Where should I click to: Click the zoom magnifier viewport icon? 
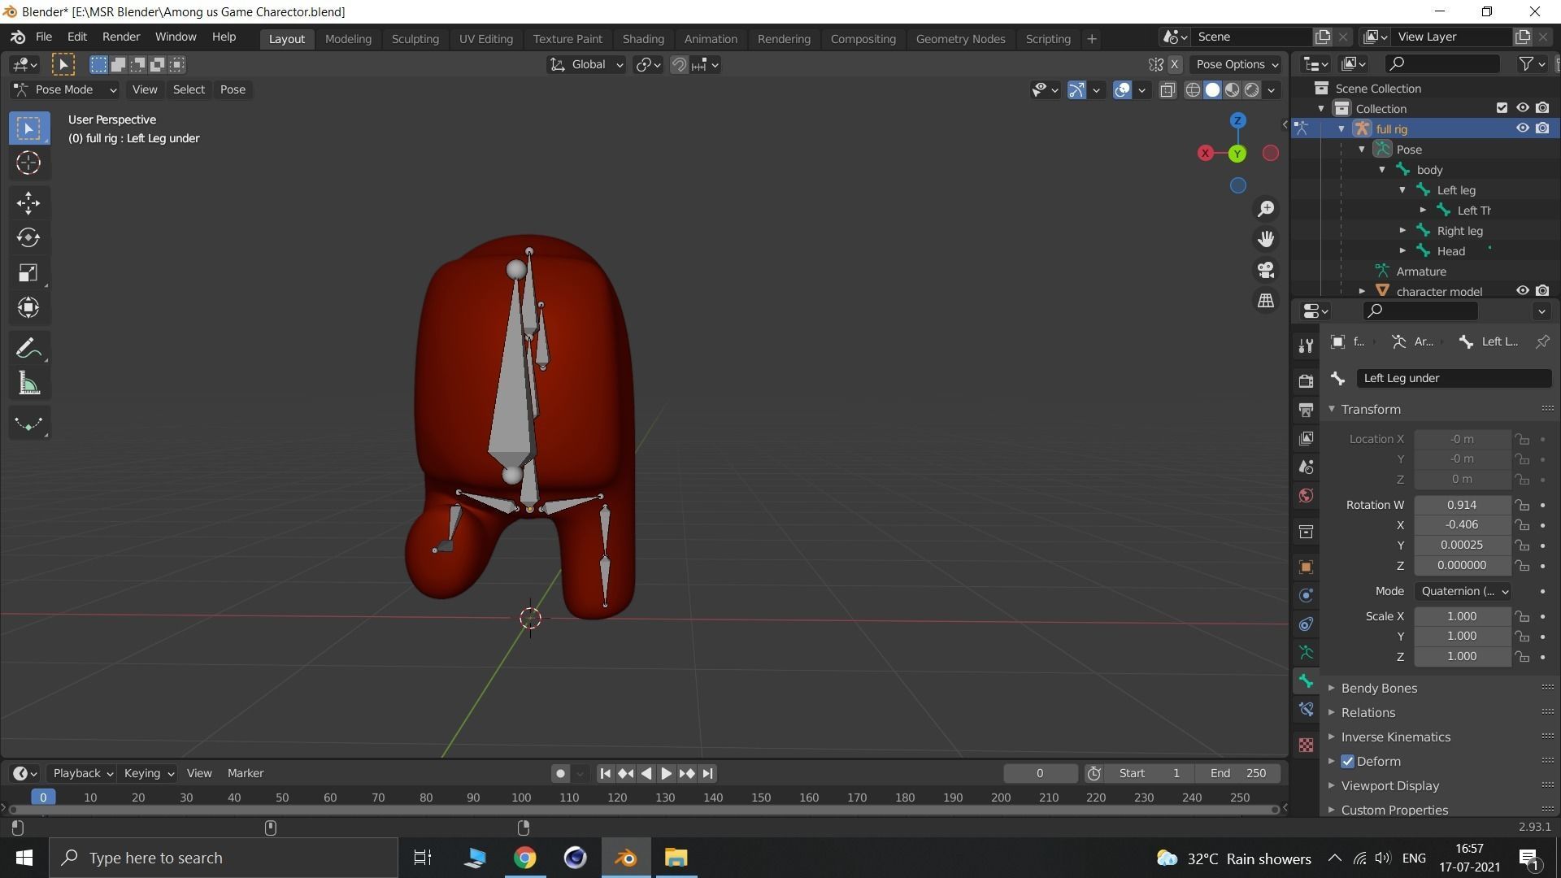[x=1266, y=210]
